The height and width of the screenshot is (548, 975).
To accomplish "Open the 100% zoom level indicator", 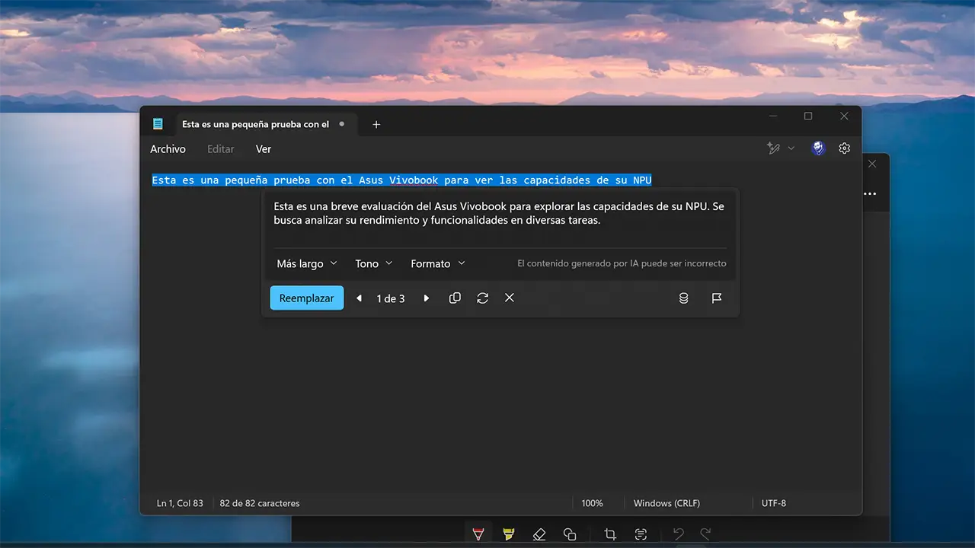I will [x=592, y=503].
